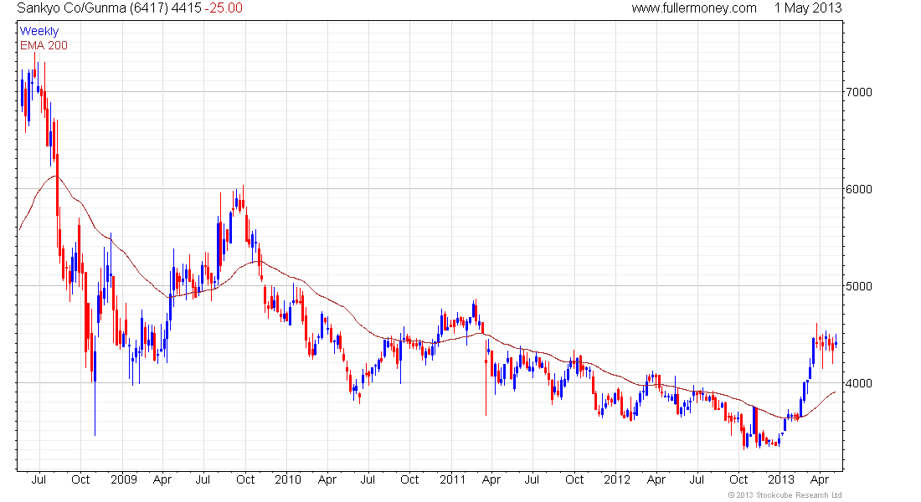Click the 4000 price axis label

pos(859,383)
